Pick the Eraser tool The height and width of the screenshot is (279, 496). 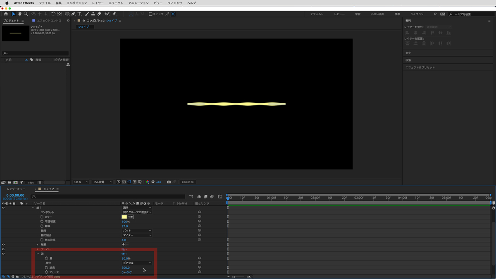click(x=100, y=14)
